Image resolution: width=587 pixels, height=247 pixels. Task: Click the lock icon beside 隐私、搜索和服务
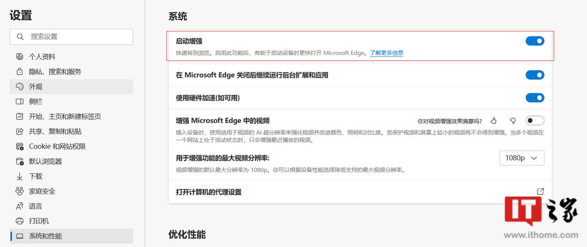[19, 72]
